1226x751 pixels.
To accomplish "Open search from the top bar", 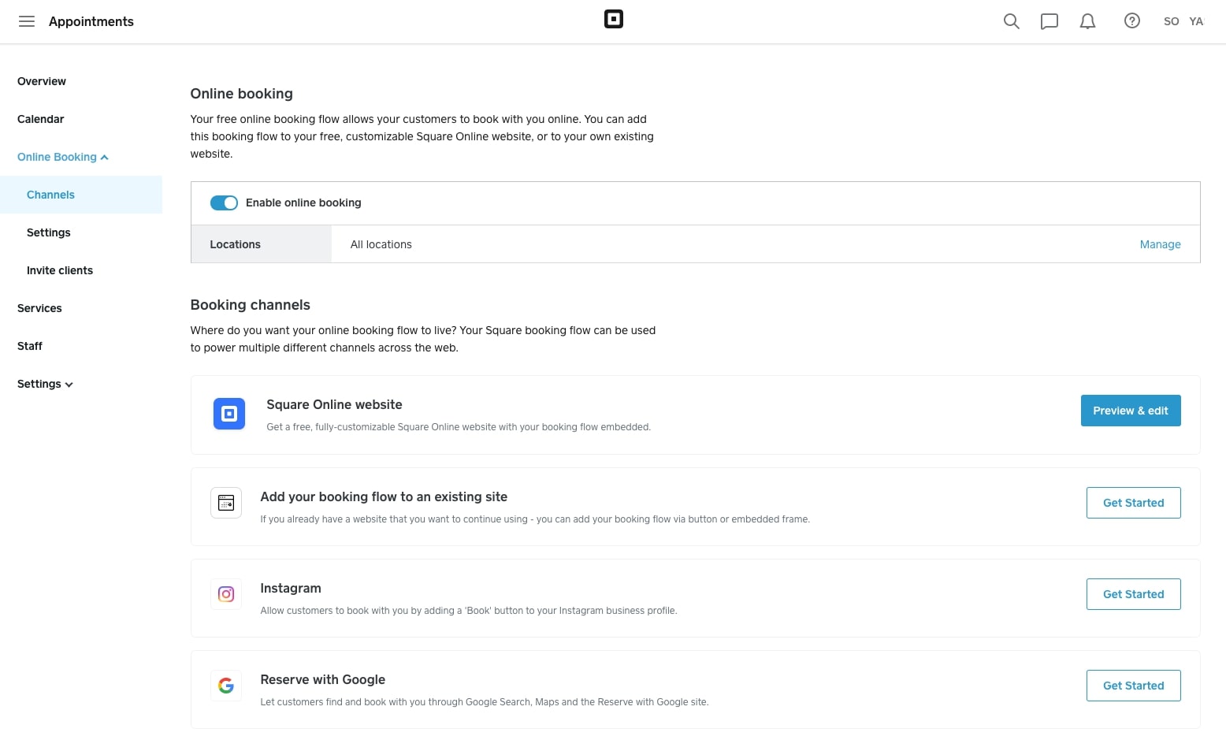I will click(x=1011, y=21).
